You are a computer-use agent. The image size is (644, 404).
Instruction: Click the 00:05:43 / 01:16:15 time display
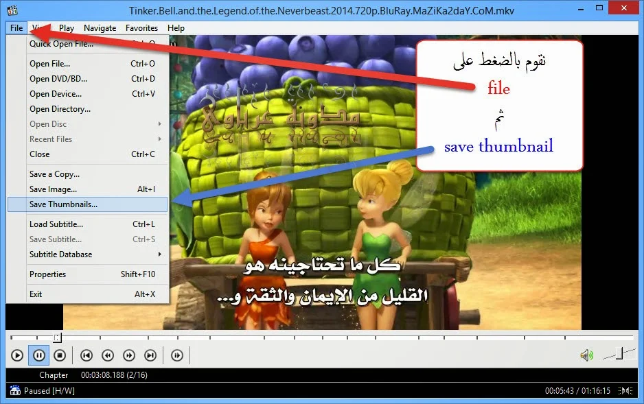577,391
